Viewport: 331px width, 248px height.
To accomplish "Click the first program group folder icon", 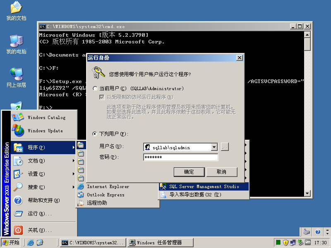I will click(81, 145).
